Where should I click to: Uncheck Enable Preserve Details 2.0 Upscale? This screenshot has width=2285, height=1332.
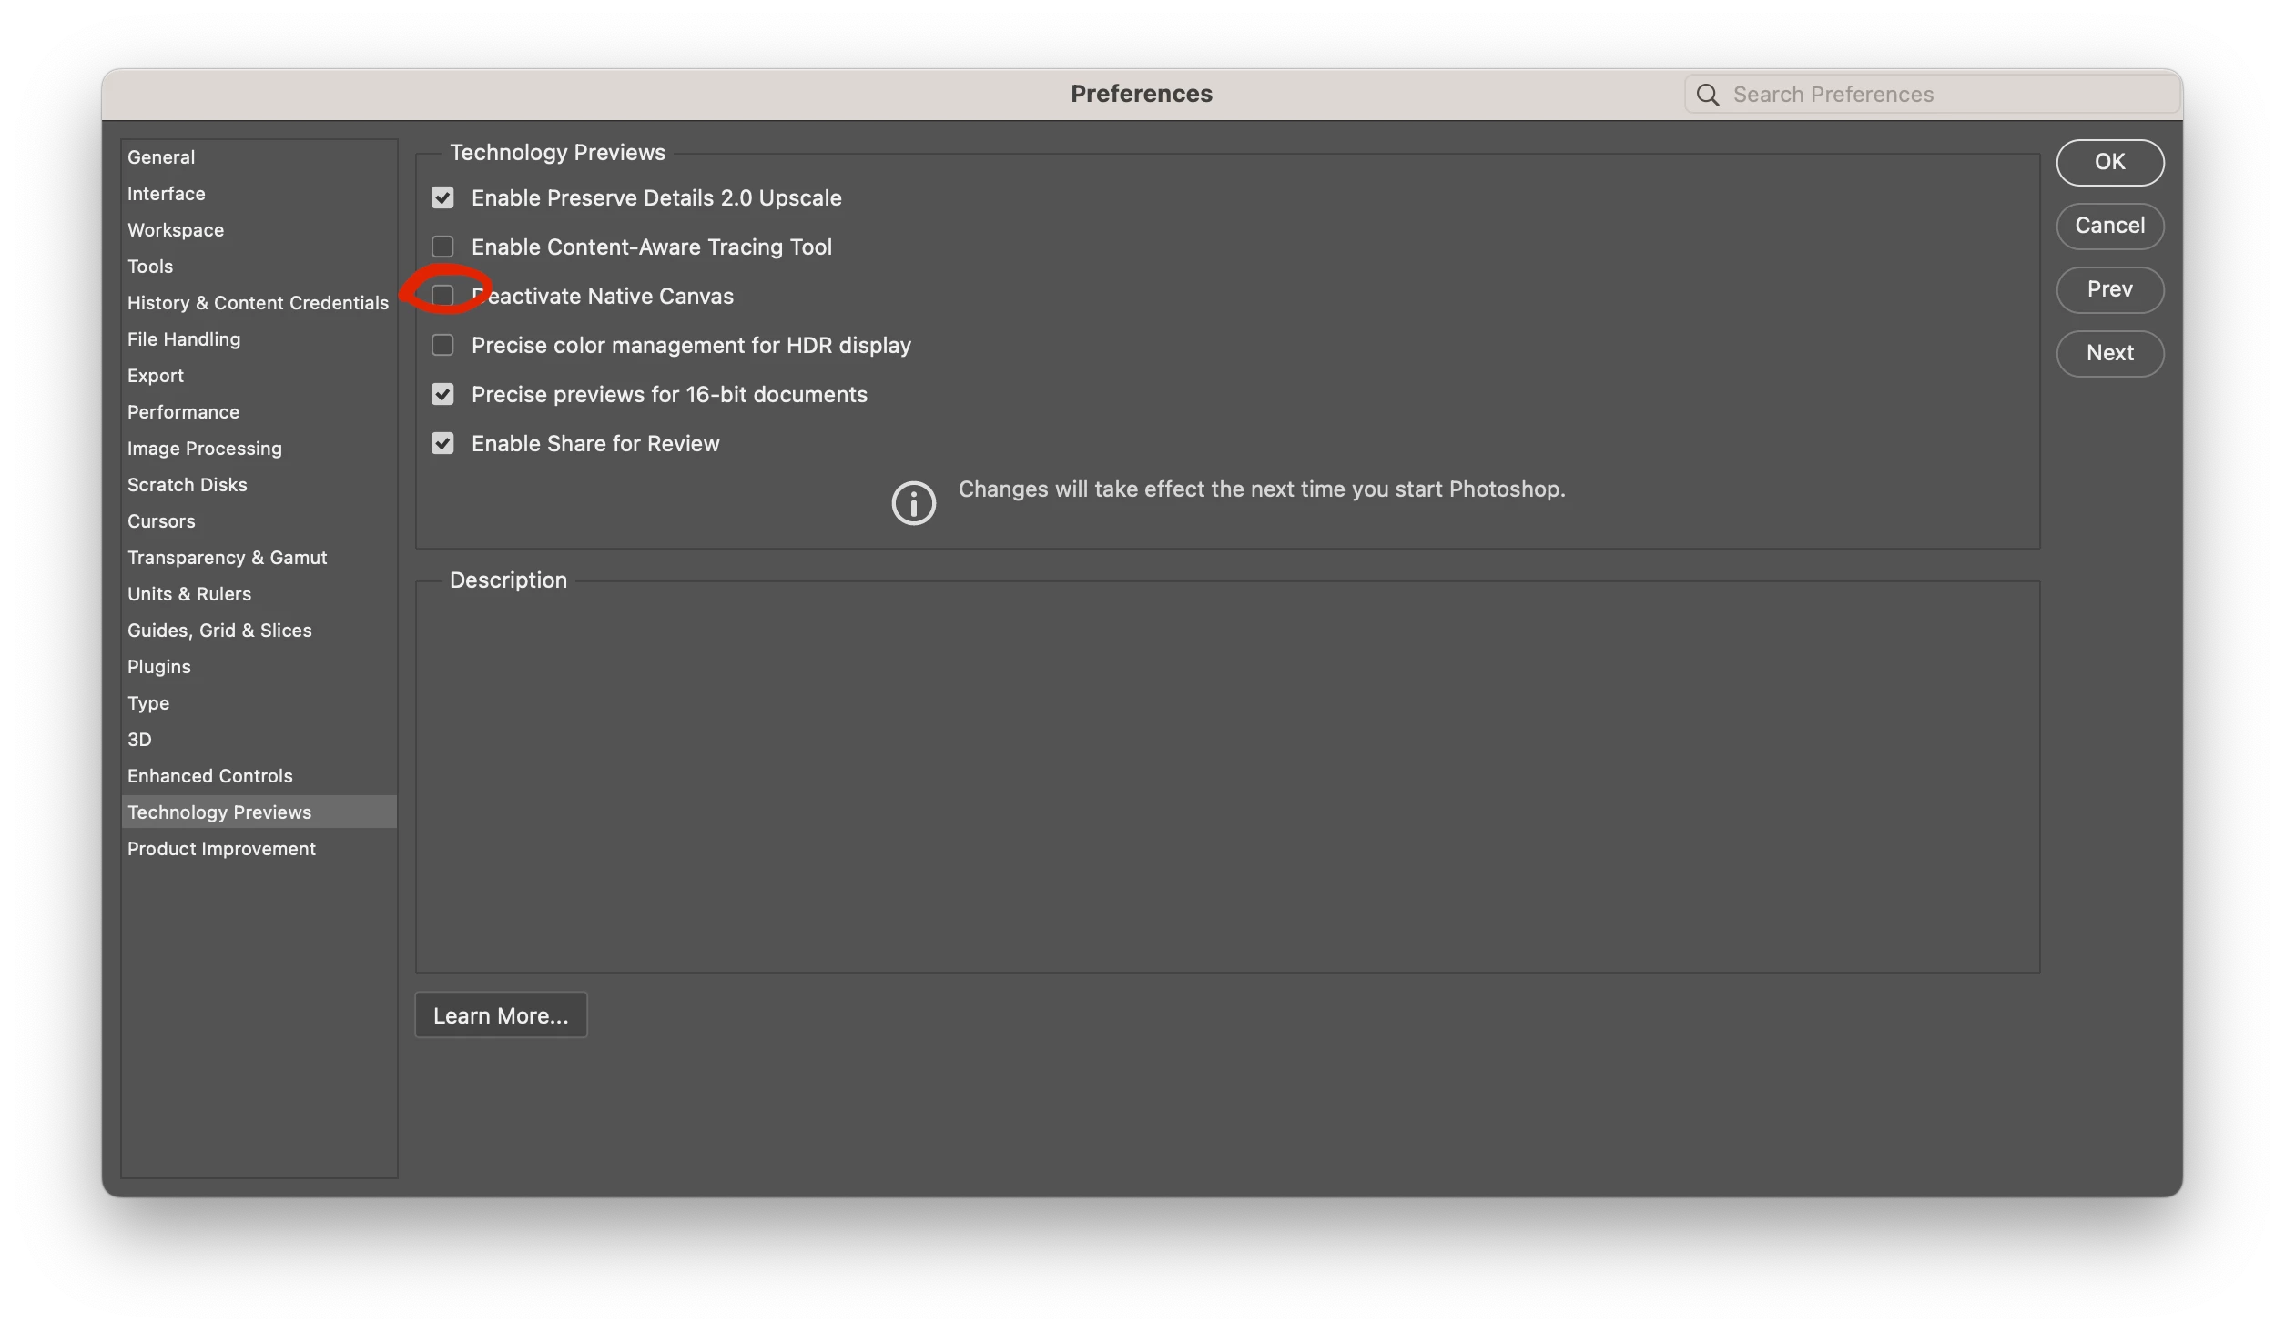[442, 197]
